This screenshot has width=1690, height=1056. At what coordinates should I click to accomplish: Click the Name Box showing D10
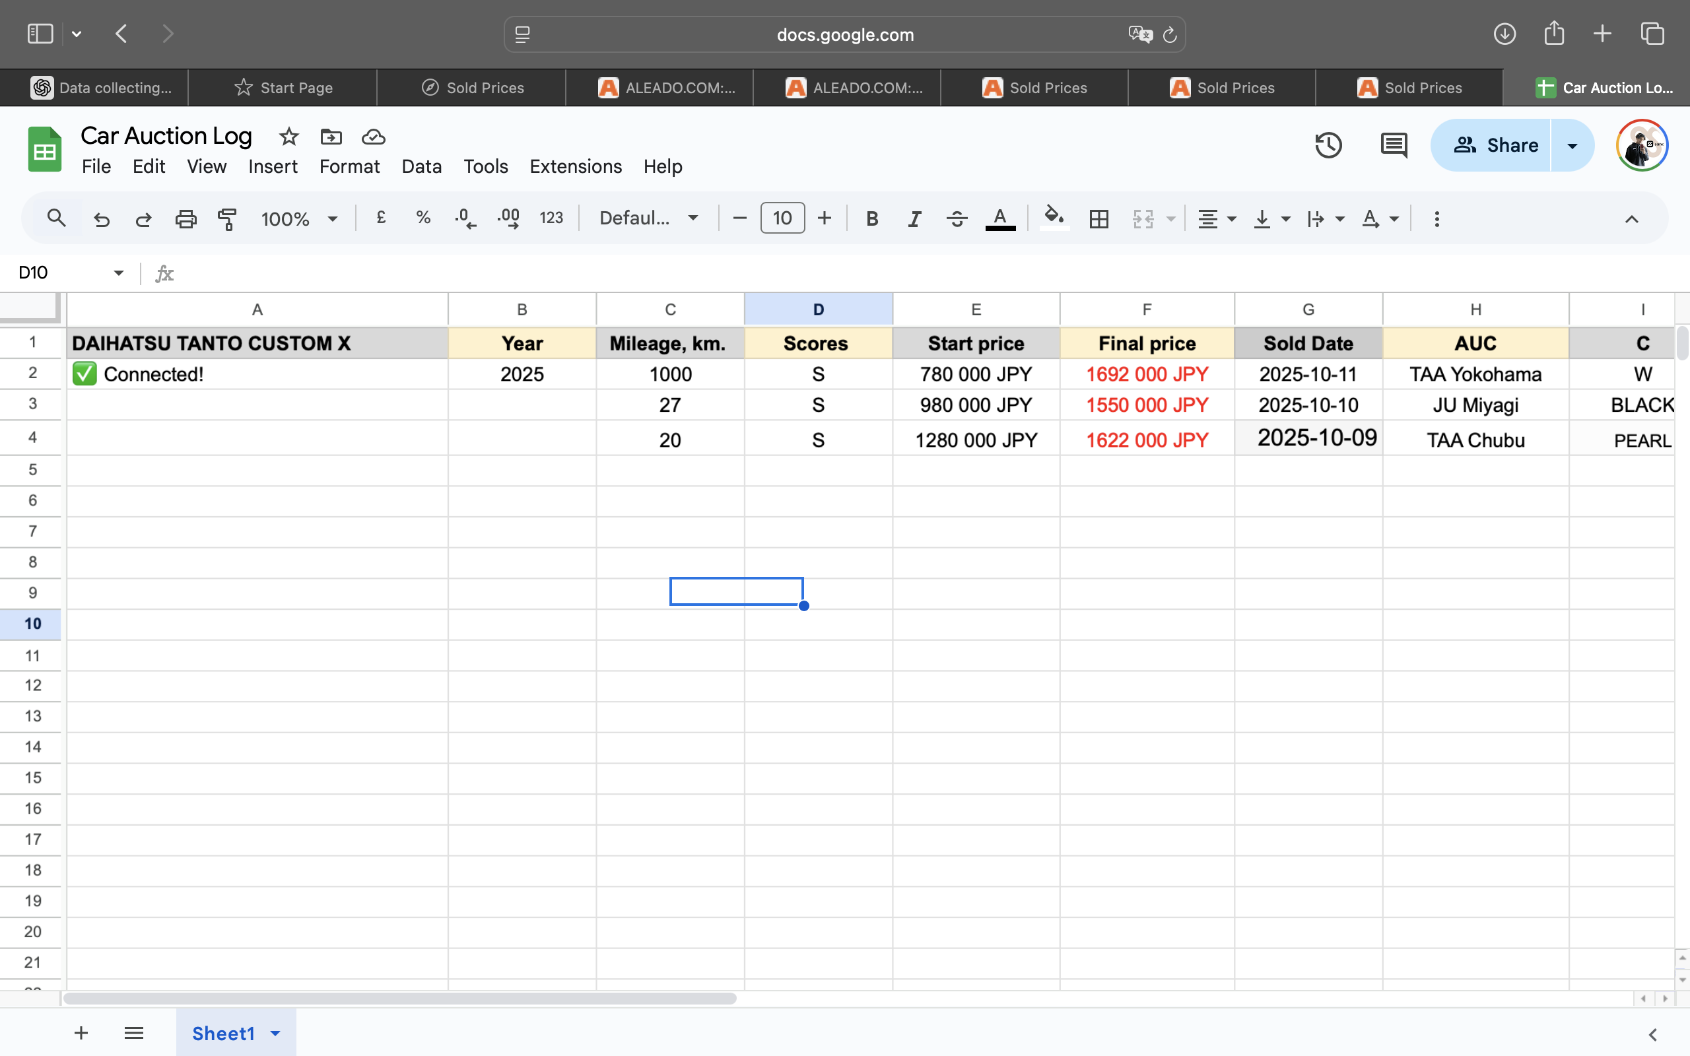[59, 273]
